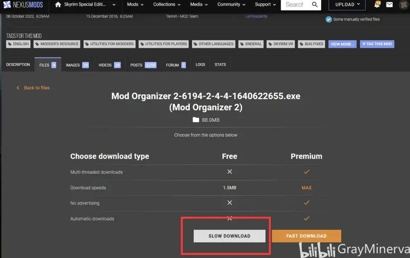Open the notifications bell
Image resolution: width=410 pixels, height=258 pixels.
click(377, 5)
